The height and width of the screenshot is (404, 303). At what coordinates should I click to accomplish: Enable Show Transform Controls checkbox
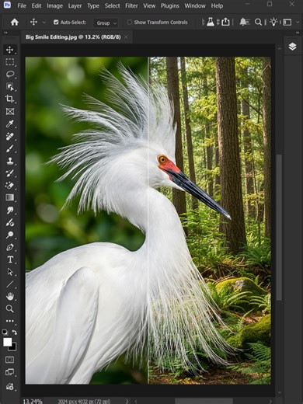tap(130, 23)
